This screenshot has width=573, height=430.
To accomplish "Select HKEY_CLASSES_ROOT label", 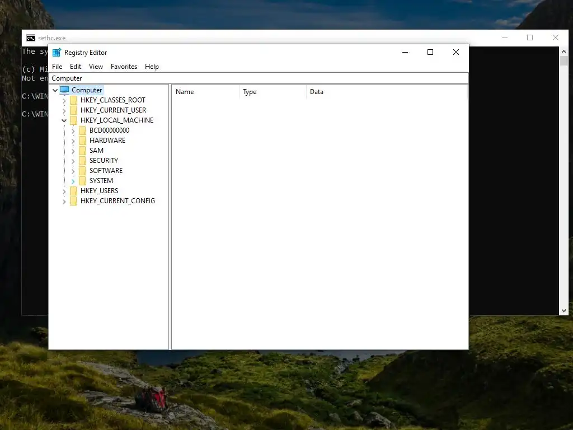I will point(113,100).
